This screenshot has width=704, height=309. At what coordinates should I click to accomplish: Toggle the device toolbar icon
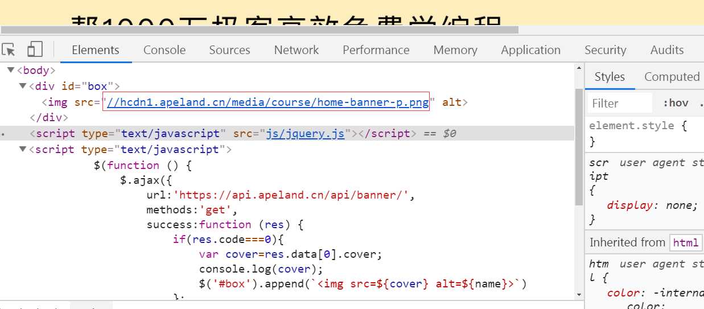click(35, 50)
